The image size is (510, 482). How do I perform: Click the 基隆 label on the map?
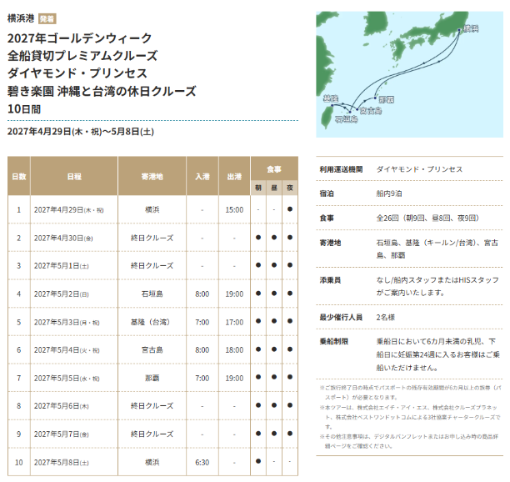coord(331,98)
